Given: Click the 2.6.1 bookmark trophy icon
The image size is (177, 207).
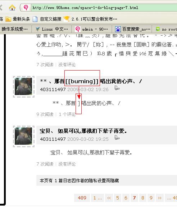Looking at the screenshot, I should (x=67, y=19).
